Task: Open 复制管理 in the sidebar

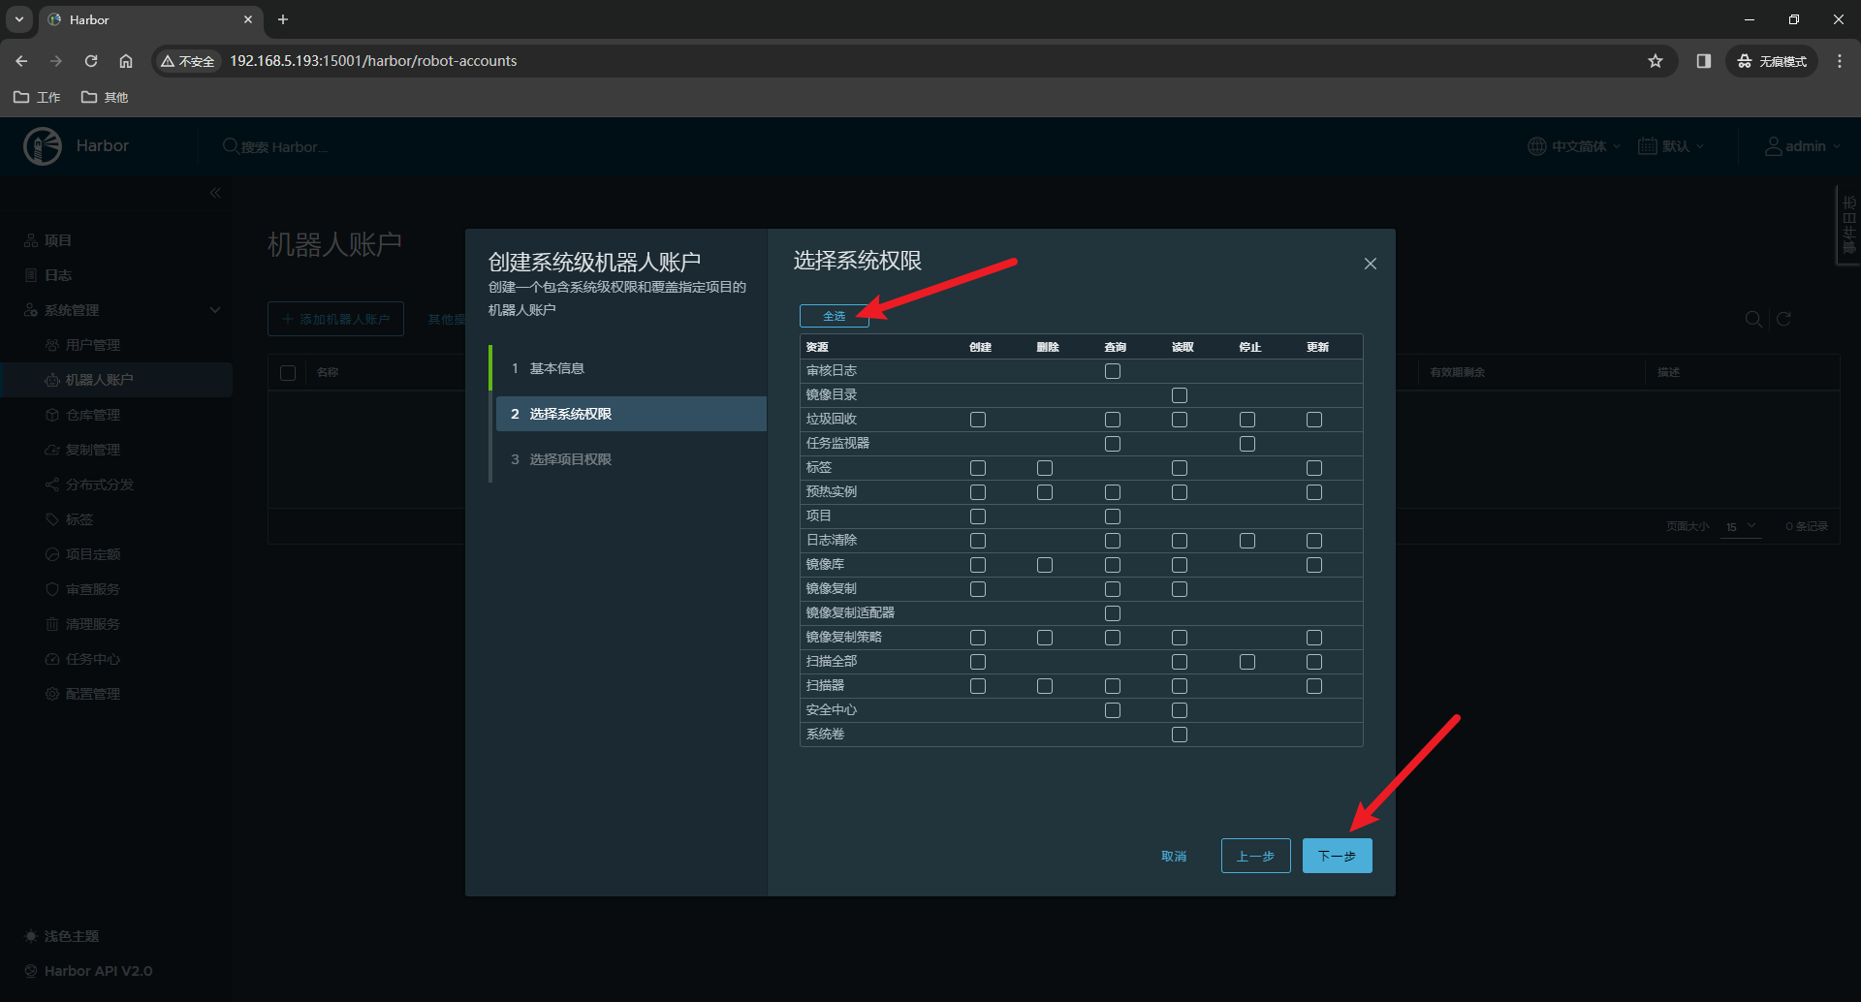Action: tap(93, 450)
